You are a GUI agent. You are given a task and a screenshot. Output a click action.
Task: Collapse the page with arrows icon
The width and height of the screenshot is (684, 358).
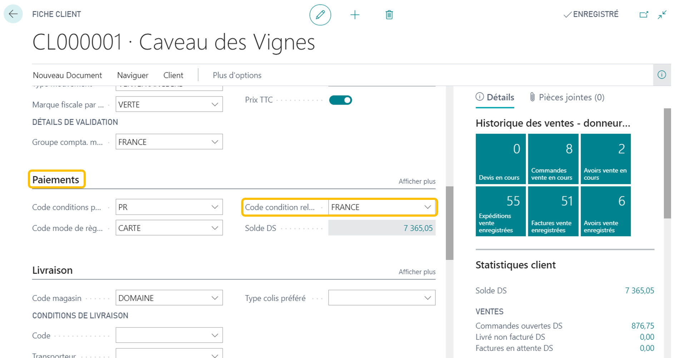662,15
